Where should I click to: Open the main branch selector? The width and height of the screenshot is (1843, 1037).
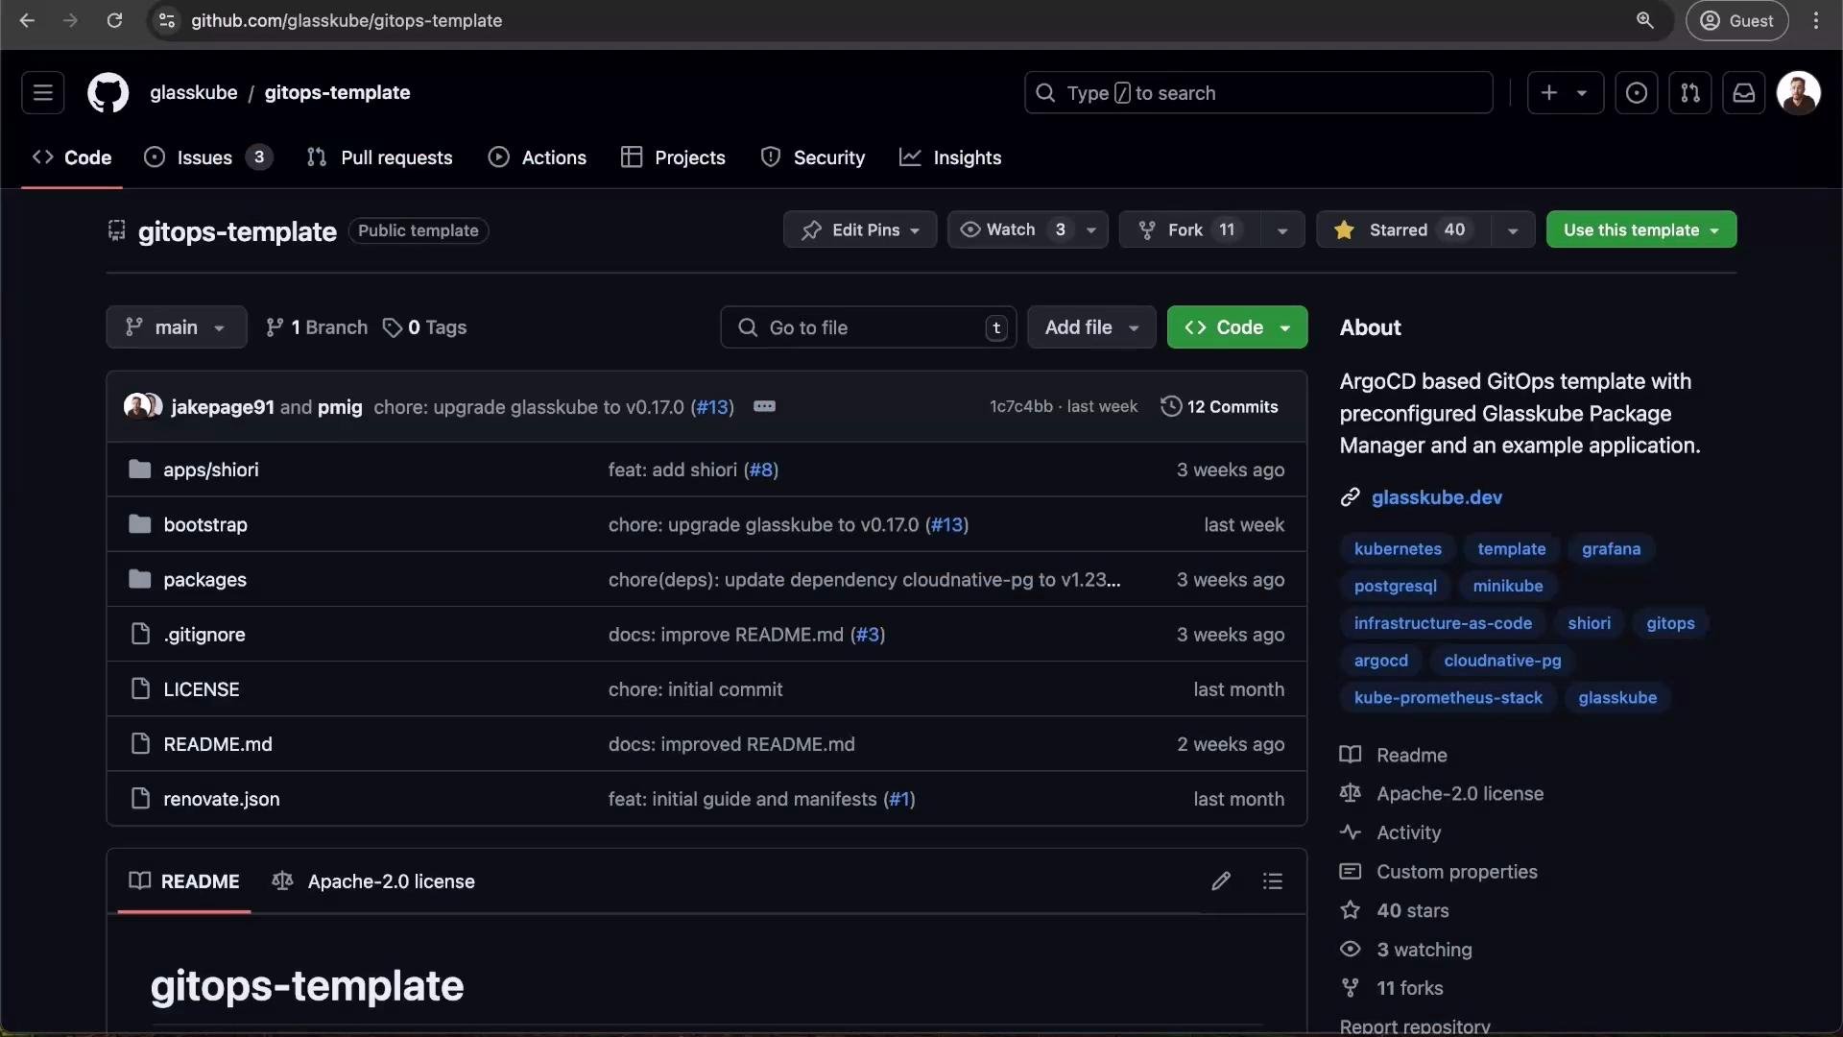coord(177,327)
